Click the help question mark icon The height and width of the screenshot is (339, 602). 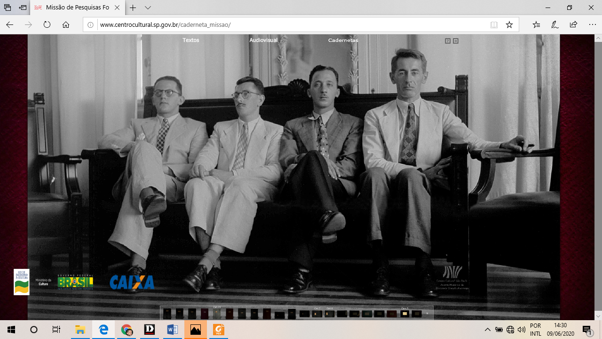448,41
